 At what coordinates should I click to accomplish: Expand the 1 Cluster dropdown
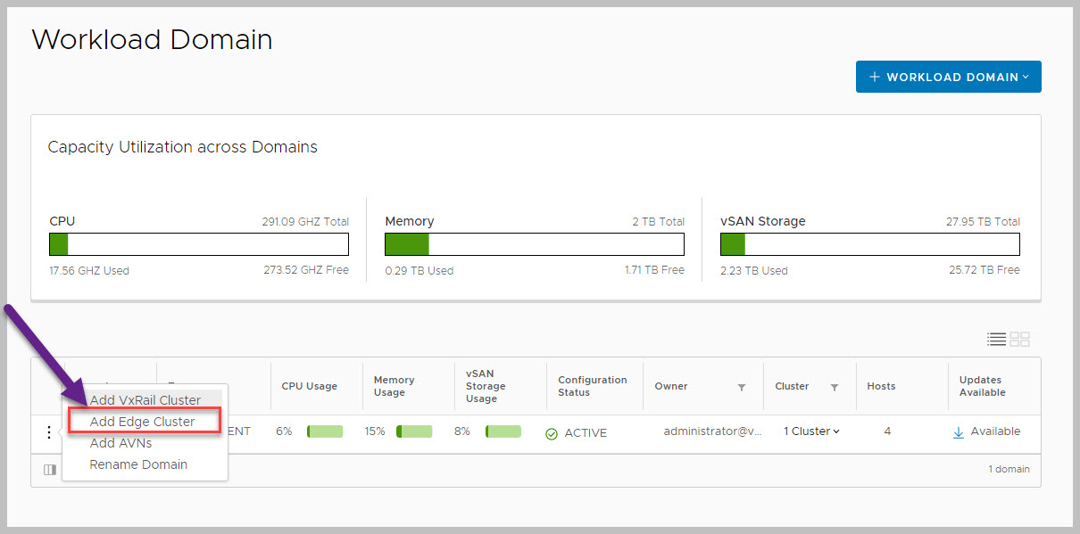pyautogui.click(x=811, y=431)
